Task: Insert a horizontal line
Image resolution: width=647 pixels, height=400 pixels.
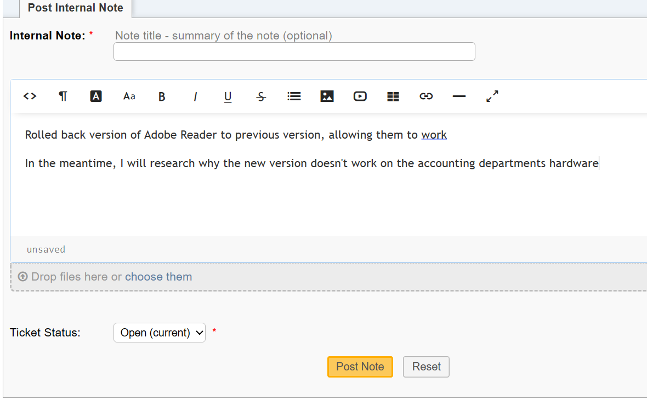Action: coord(459,96)
